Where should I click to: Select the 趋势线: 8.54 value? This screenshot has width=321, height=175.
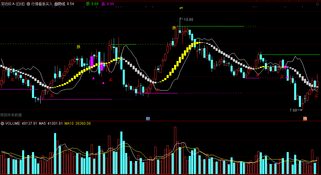pos(64,4)
